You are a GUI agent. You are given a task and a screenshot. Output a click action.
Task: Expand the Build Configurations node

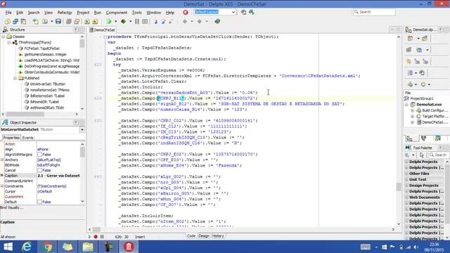click(x=413, y=110)
